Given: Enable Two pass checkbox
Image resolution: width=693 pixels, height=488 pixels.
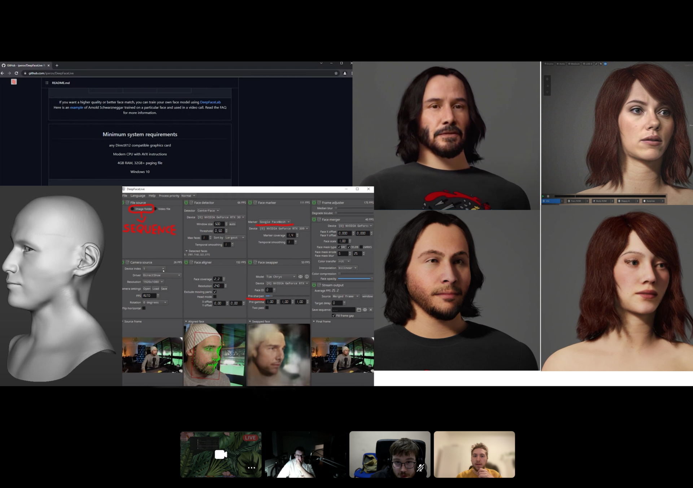Looking at the screenshot, I should [x=267, y=308].
